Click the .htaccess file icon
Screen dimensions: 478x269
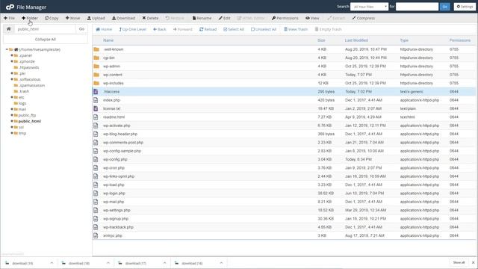tap(96, 91)
